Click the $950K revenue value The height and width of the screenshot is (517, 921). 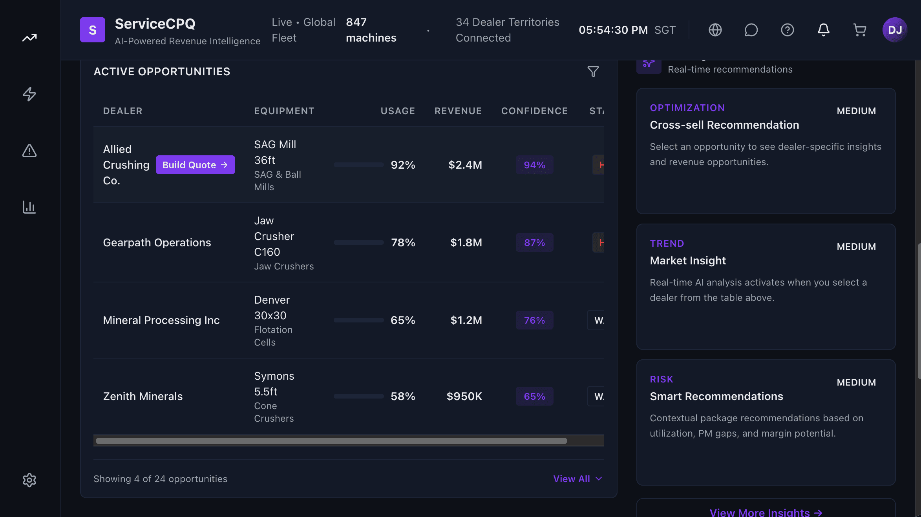coord(464,396)
